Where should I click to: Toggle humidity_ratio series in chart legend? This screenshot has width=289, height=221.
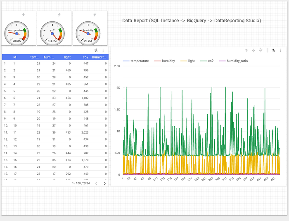[234, 61]
